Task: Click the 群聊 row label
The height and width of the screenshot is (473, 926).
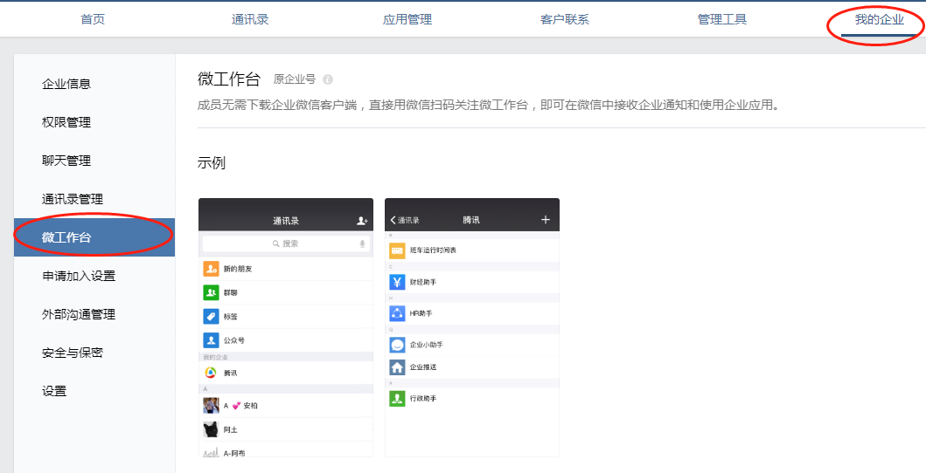Action: point(231,292)
